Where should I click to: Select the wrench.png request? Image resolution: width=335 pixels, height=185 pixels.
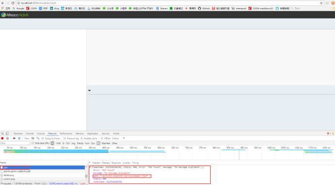coord(43,179)
